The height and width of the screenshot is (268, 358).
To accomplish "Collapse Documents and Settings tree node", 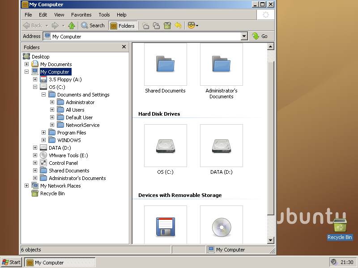I will (x=43, y=95).
